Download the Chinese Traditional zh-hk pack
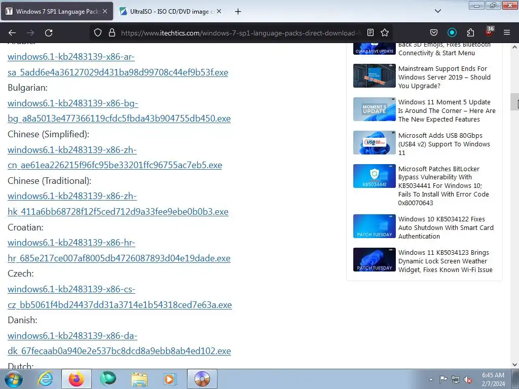 pyautogui.click(x=118, y=204)
